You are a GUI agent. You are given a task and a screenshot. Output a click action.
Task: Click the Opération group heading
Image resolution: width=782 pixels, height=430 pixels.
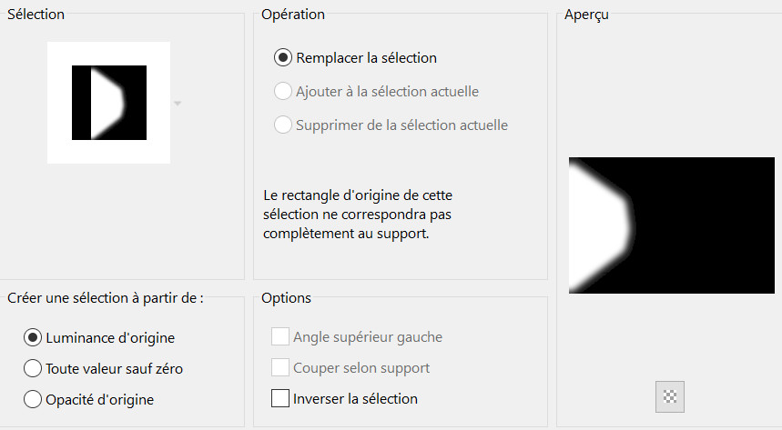(293, 15)
